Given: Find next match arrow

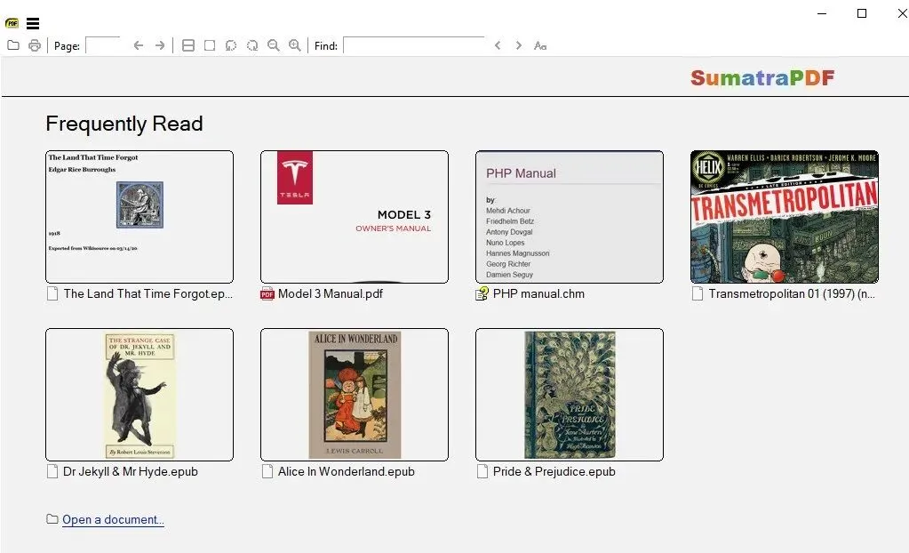Looking at the screenshot, I should 518,45.
